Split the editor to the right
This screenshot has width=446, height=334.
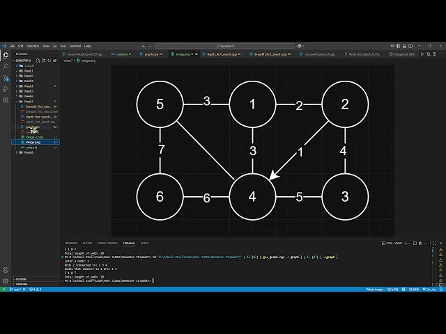point(435,54)
